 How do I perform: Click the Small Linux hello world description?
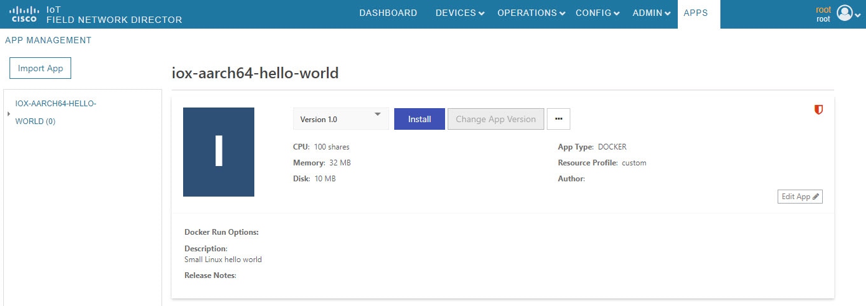tap(223, 260)
